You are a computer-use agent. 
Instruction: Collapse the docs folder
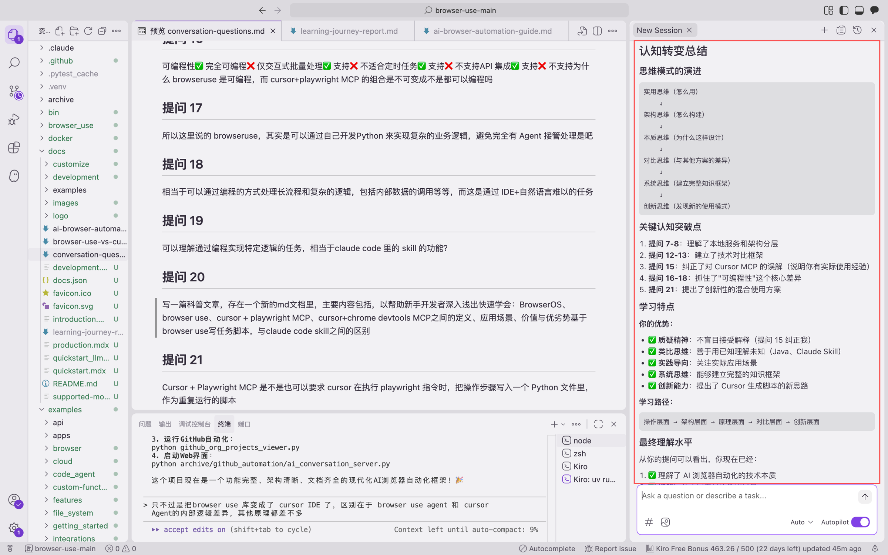[x=56, y=151]
